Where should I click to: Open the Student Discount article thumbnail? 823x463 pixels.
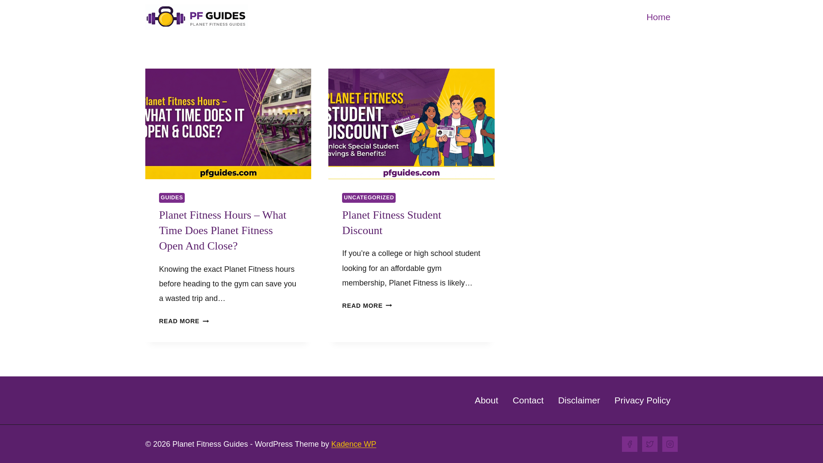point(411,123)
